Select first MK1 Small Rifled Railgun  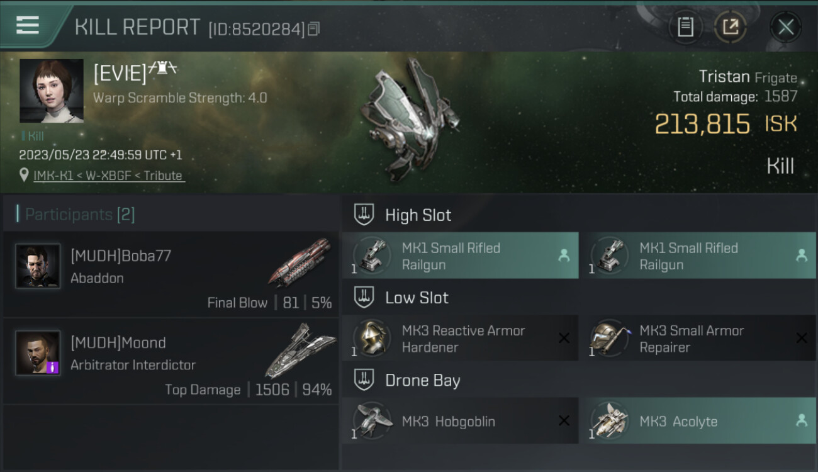[x=460, y=256]
